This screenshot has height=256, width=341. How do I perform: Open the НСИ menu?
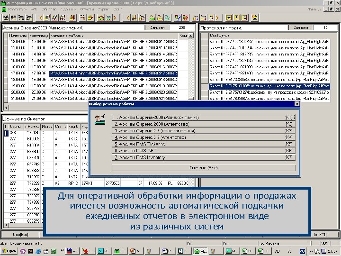coord(34,9)
